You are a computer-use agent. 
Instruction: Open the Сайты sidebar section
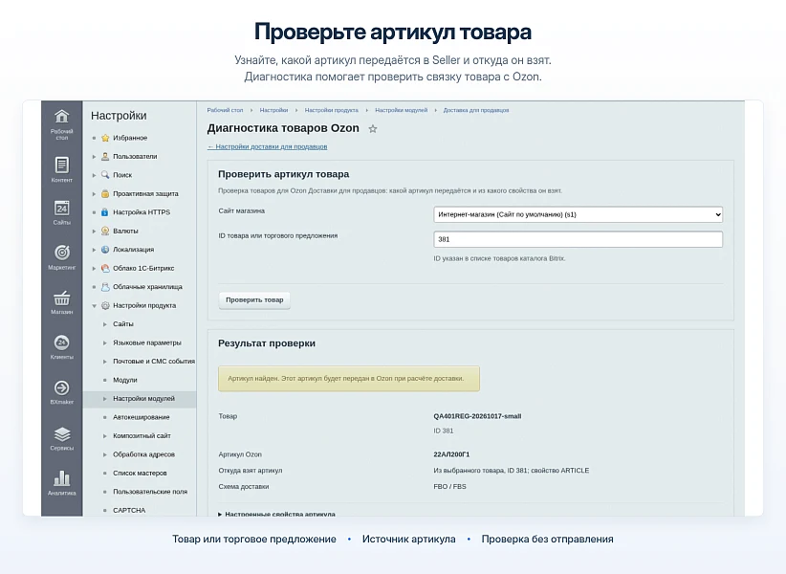pos(61,212)
